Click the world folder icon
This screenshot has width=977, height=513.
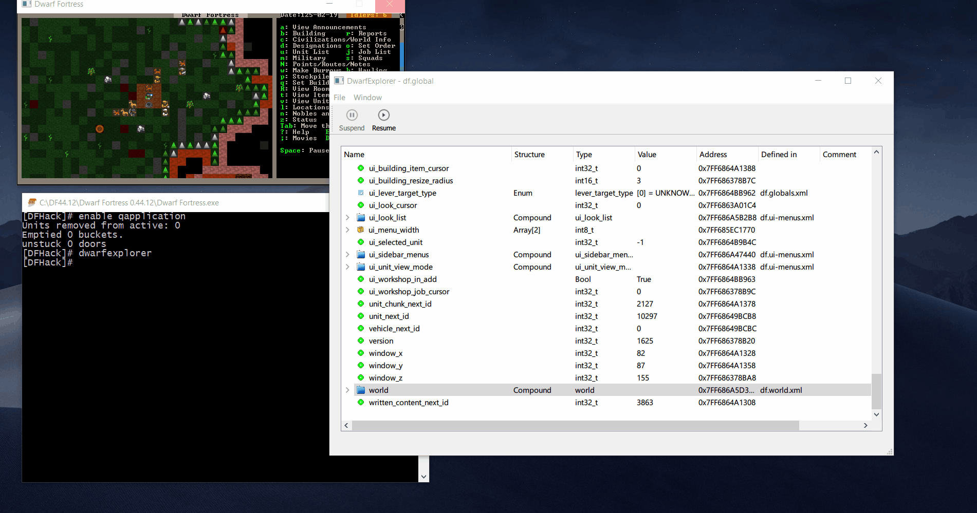pos(361,390)
